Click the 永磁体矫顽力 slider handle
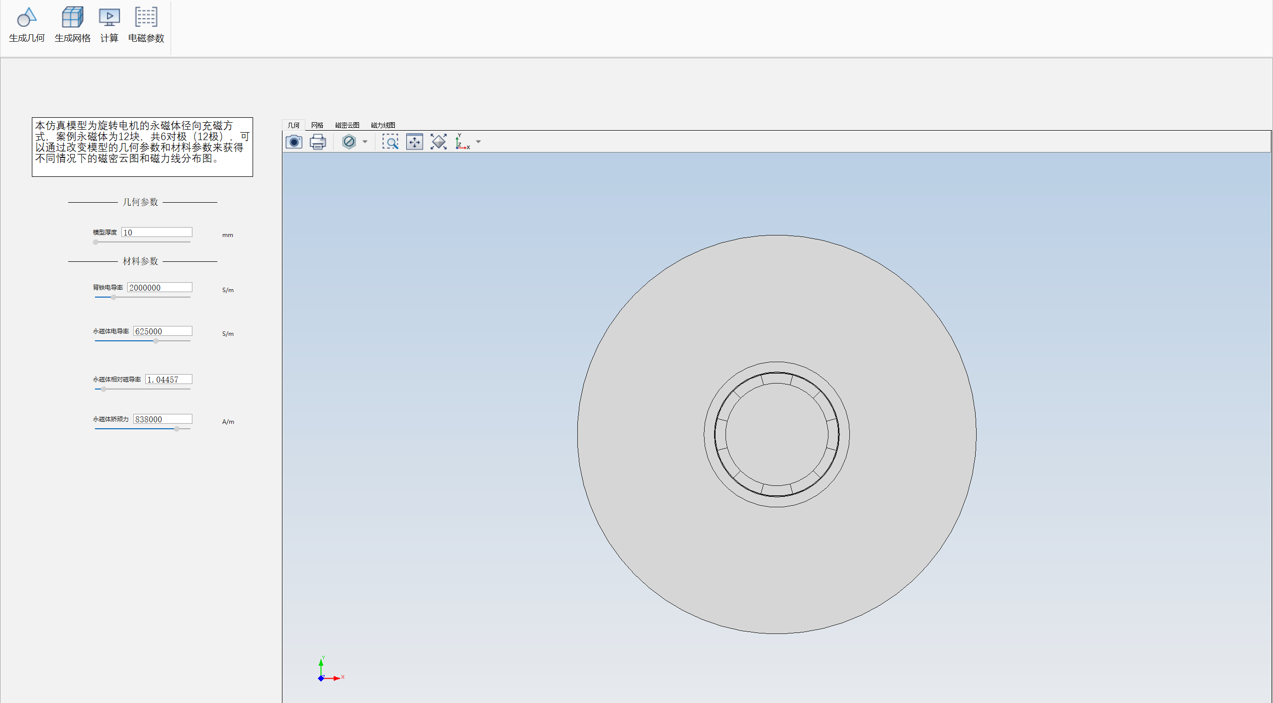1273x703 pixels. (x=177, y=429)
